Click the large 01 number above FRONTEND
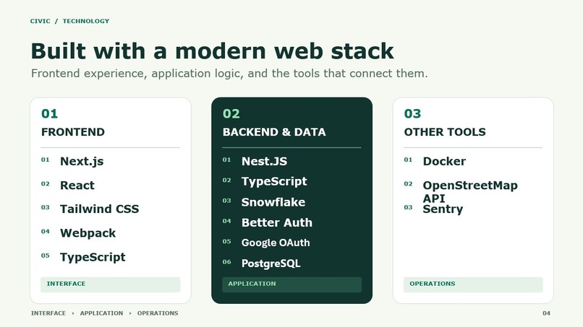The width and height of the screenshot is (583, 327). pos(49,113)
